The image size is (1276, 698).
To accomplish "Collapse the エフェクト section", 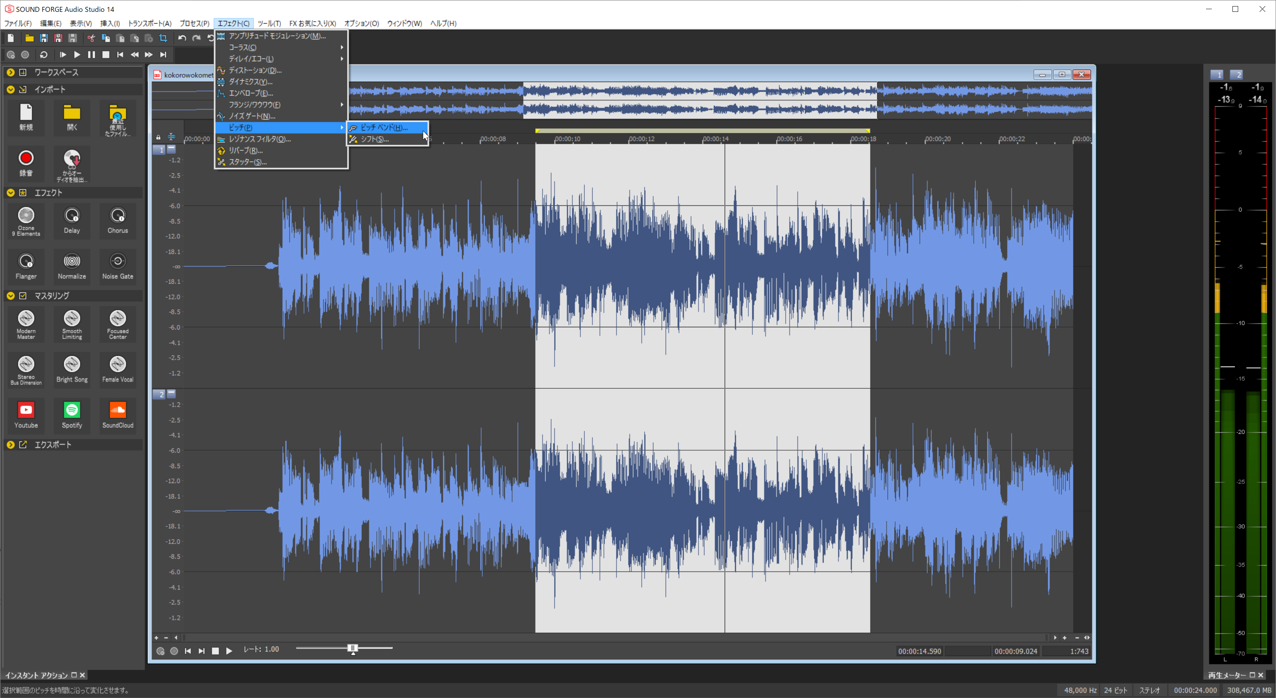I will pos(10,192).
